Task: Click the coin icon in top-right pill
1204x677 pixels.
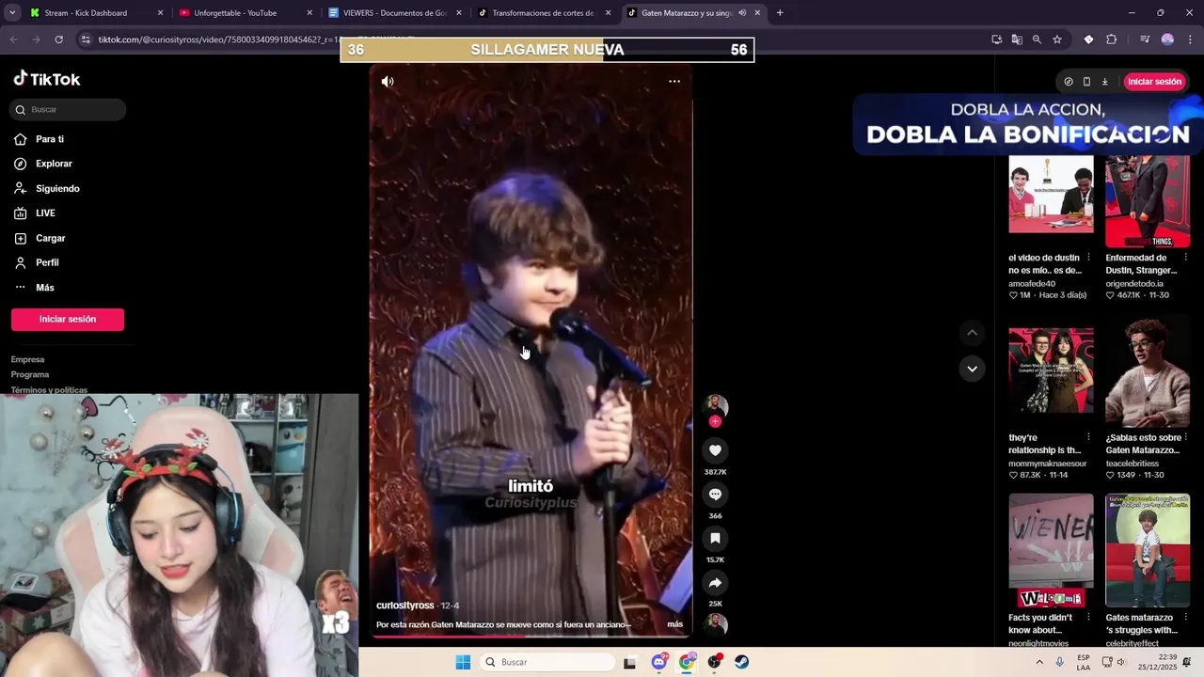Action: (1069, 82)
